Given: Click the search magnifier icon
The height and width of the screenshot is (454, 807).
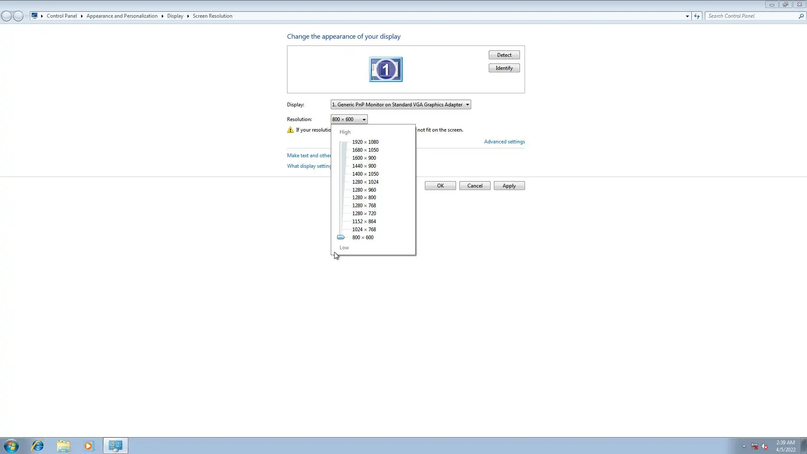Looking at the screenshot, I should click(801, 16).
